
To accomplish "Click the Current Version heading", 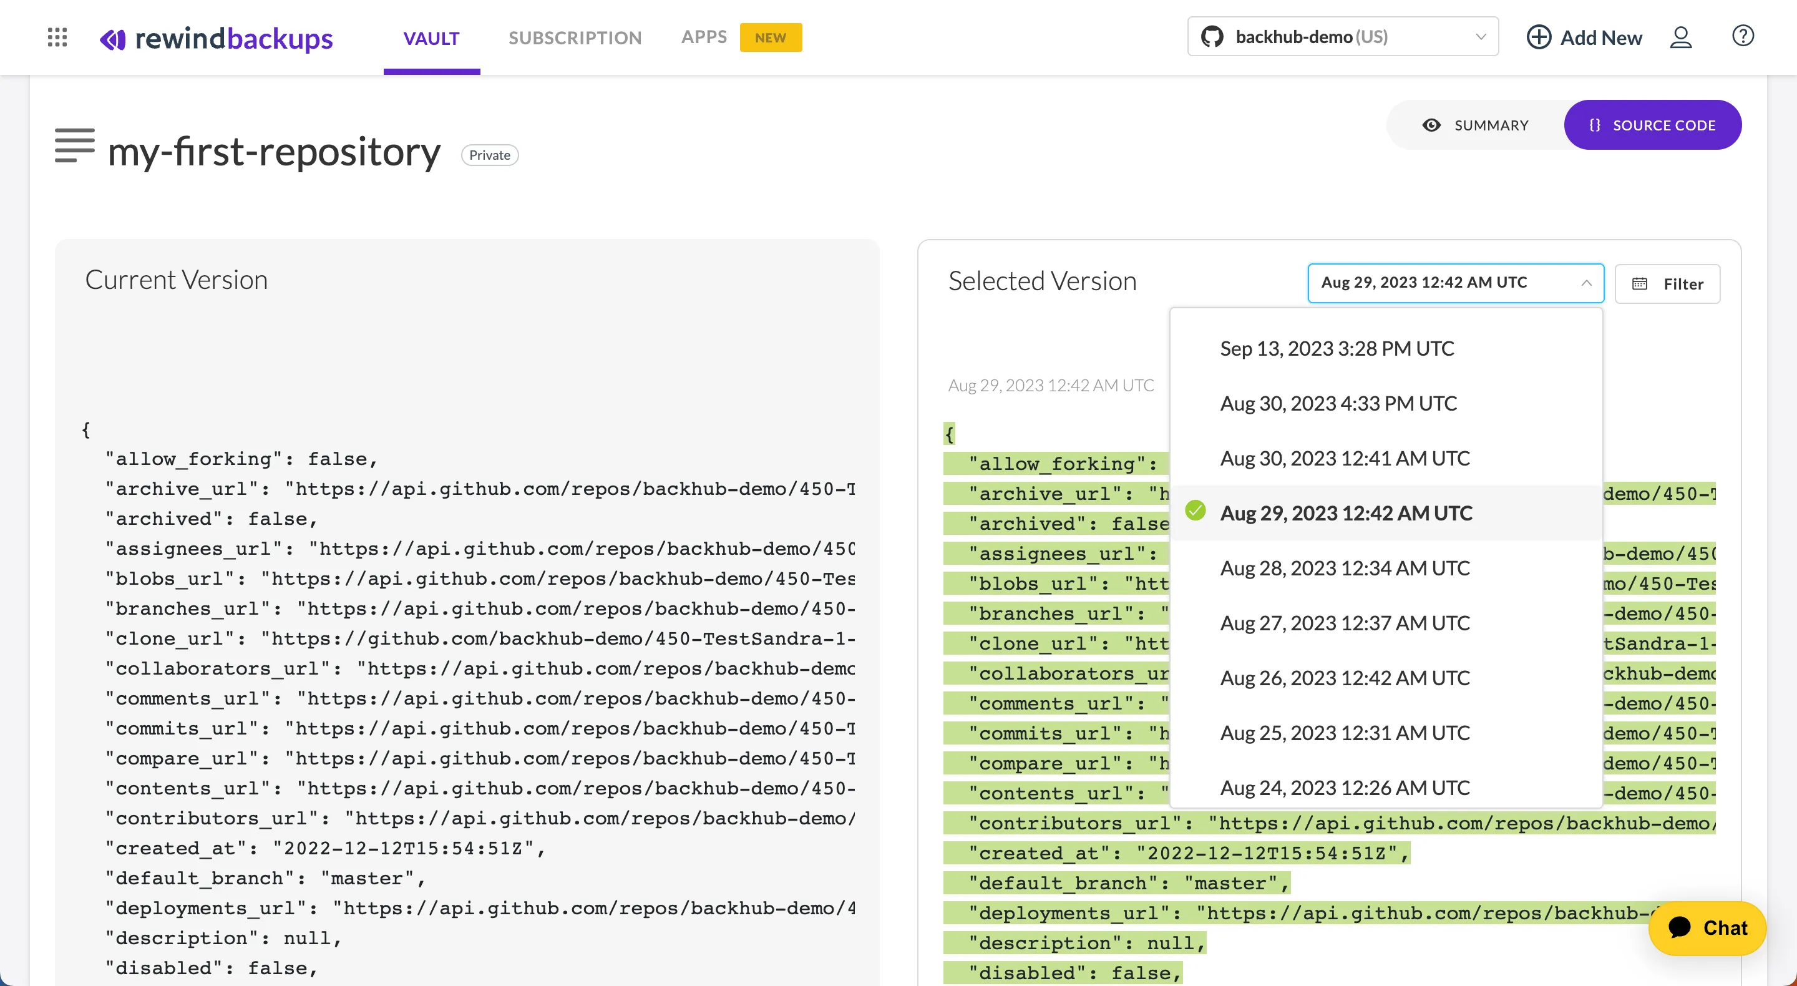I will tap(177, 280).
